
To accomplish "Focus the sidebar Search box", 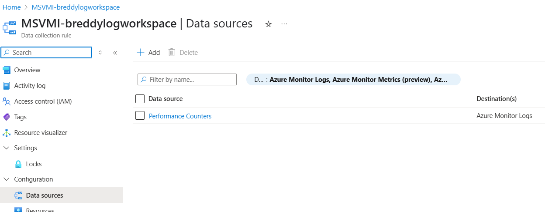I will tap(47, 53).
